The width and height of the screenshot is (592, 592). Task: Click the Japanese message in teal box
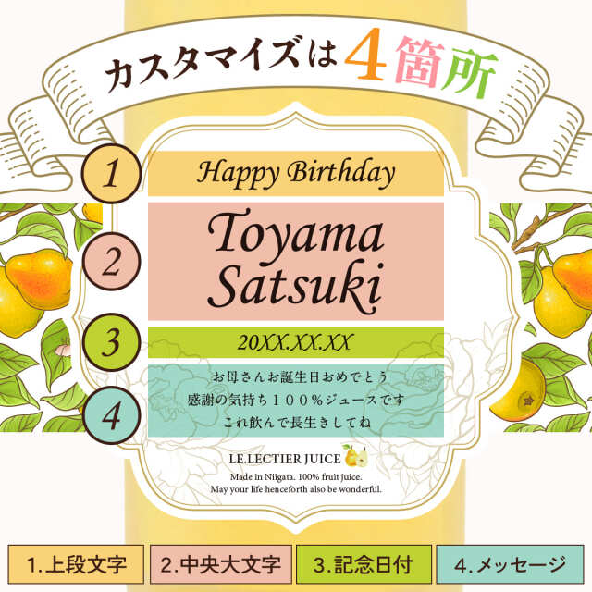click(296, 400)
